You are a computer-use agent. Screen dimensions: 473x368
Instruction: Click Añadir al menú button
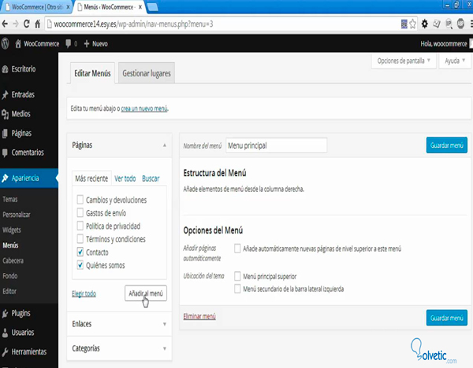[x=146, y=293]
